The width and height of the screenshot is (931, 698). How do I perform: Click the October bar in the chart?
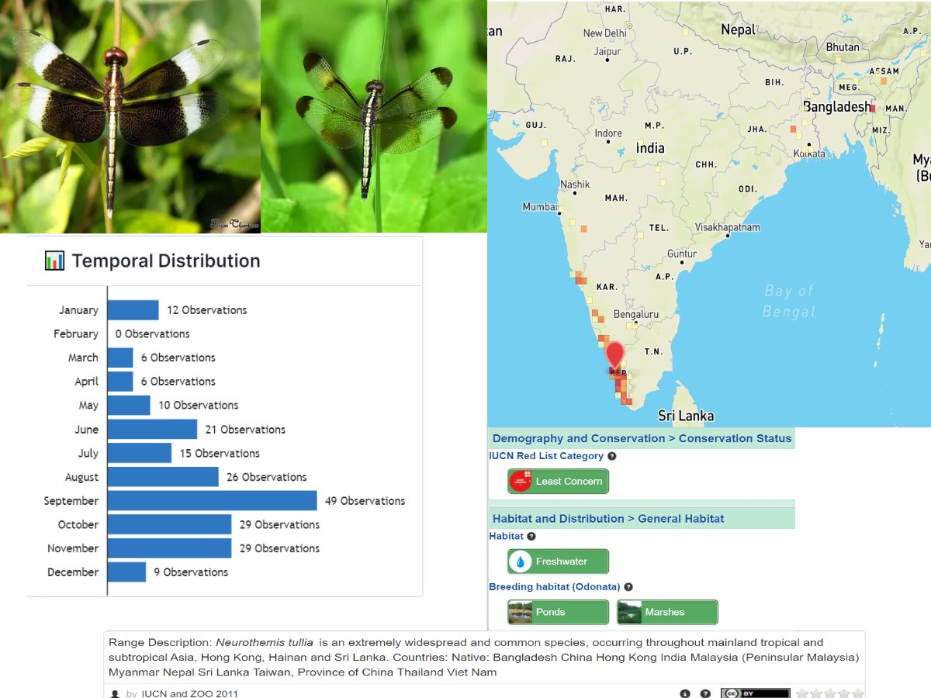(x=170, y=524)
